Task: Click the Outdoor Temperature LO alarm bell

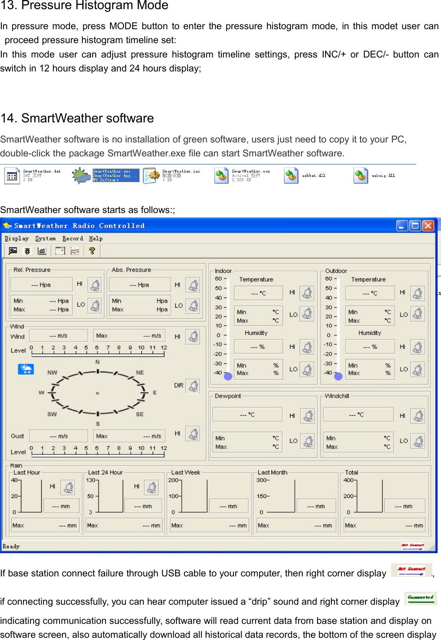Action: [x=418, y=314]
